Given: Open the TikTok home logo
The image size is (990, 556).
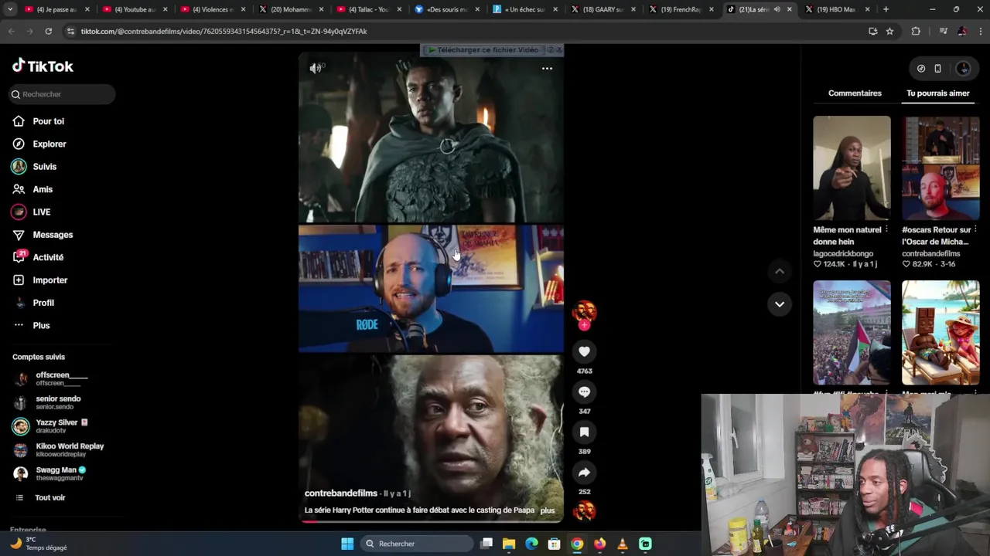Looking at the screenshot, I should 43,66.
